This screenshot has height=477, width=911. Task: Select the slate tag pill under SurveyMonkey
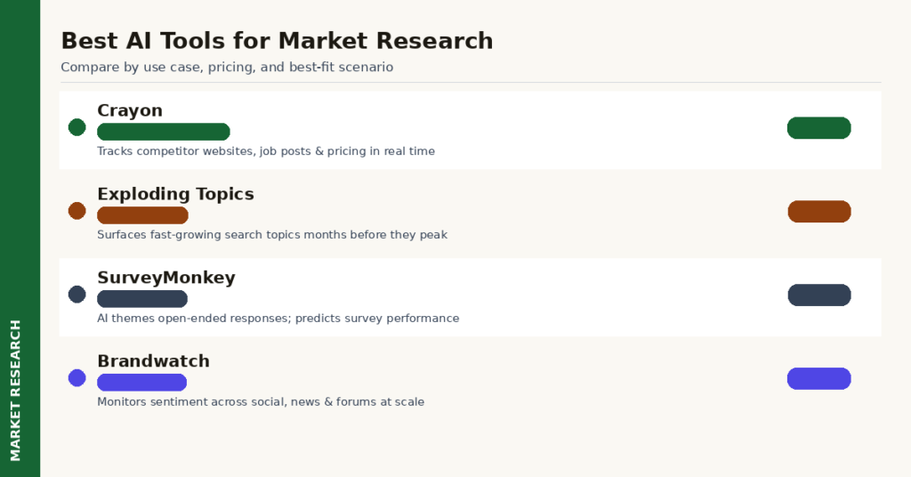click(142, 299)
